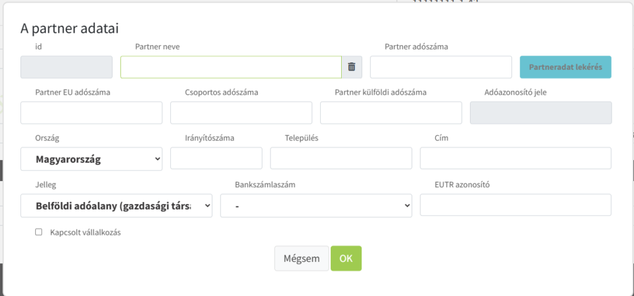
Task: Click the Irányítószáma postal code field
Action: coord(216,159)
